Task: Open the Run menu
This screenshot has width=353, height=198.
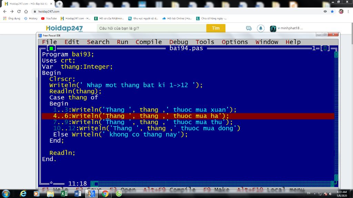Action: (122, 42)
